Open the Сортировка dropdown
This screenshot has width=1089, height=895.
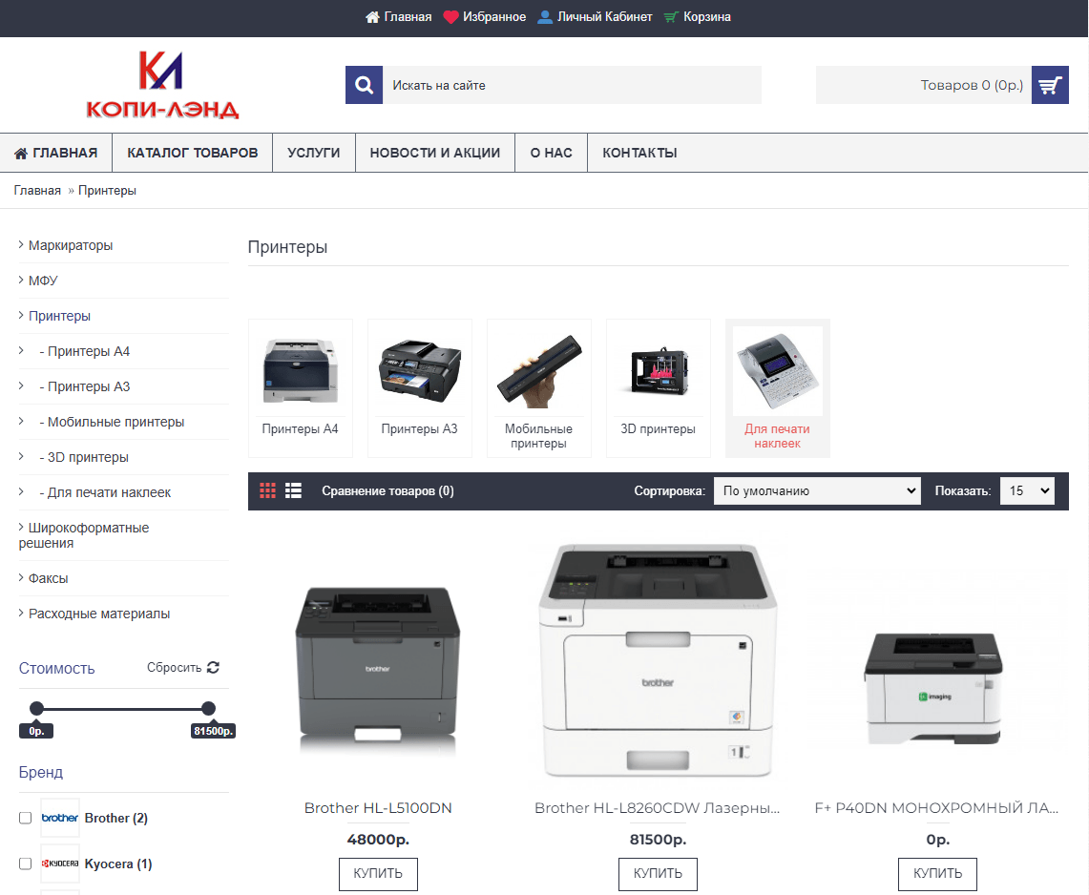click(x=817, y=490)
